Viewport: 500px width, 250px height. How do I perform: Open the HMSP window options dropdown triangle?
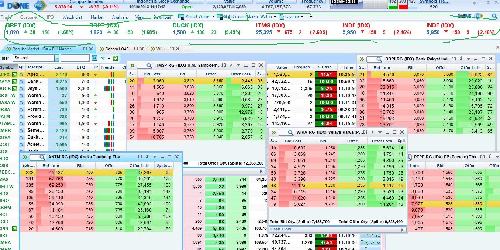click(x=238, y=66)
